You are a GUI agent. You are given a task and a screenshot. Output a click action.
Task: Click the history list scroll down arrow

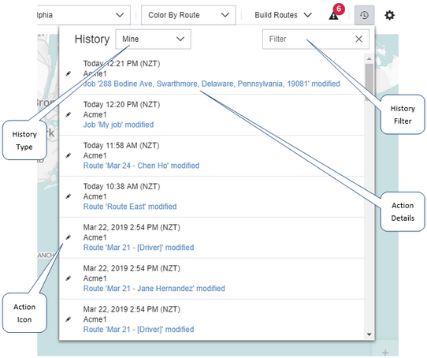[369, 334]
